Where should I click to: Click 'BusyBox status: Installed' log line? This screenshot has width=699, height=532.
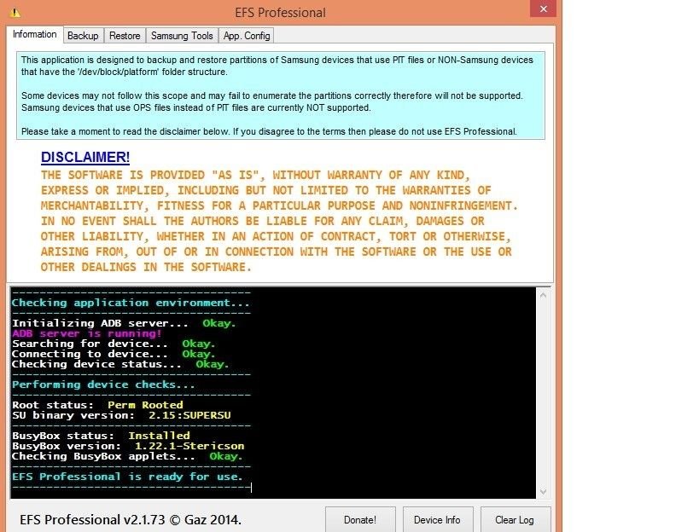pyautogui.click(x=101, y=436)
